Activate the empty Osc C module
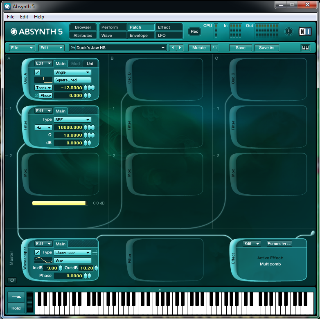 pos(268,79)
